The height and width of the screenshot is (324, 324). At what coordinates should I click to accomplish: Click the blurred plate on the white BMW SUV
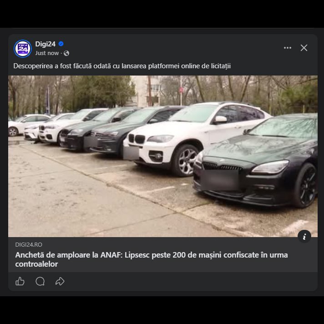point(132,152)
